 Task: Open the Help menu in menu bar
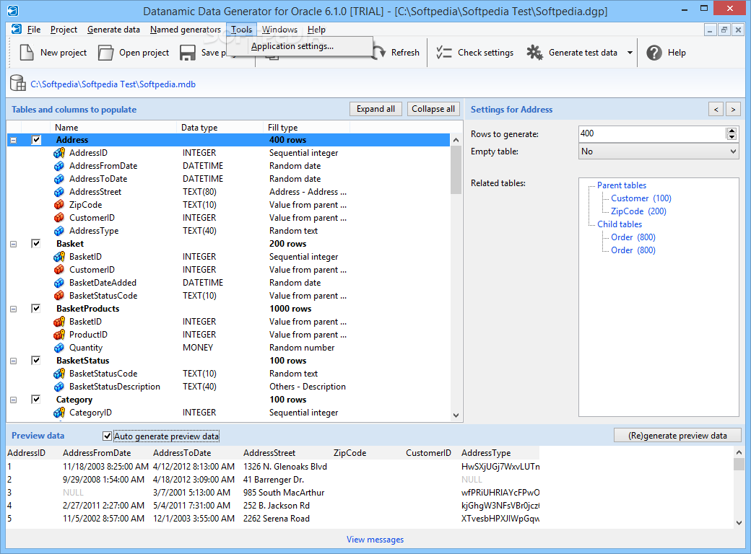click(316, 30)
